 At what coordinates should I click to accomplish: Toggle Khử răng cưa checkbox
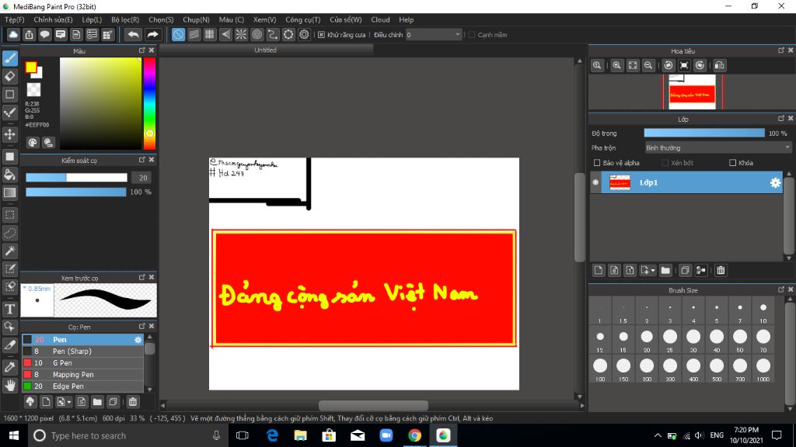[321, 35]
